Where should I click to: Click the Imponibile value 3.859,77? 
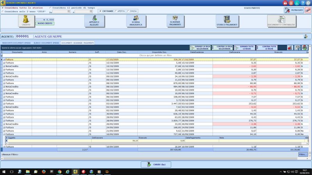coord(176,121)
